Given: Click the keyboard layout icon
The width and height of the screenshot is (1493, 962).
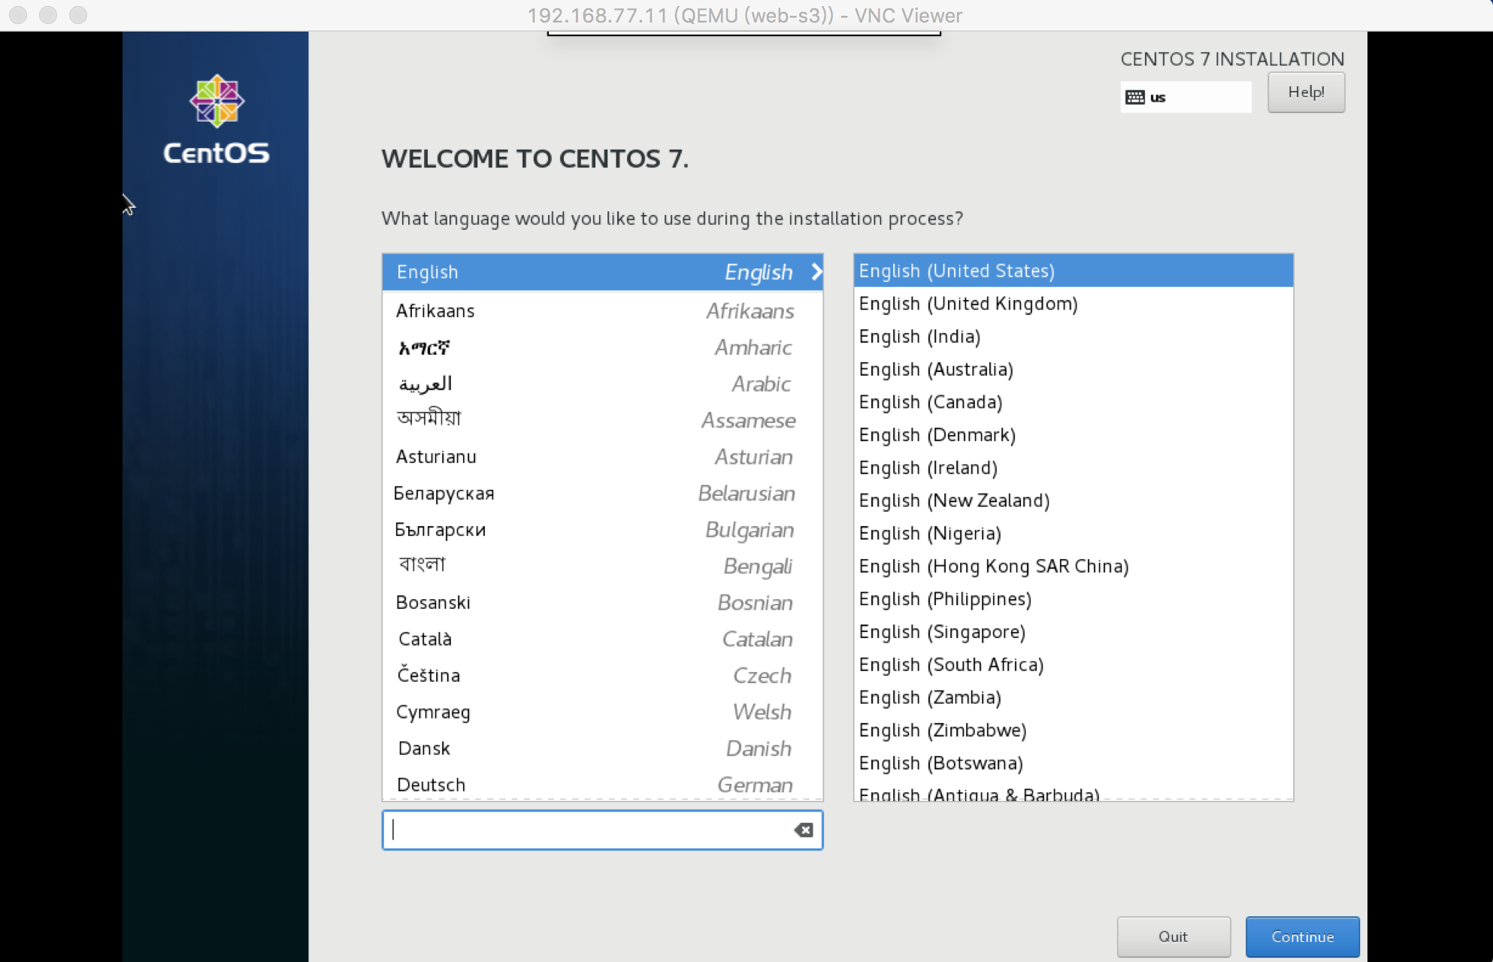Looking at the screenshot, I should [x=1134, y=97].
